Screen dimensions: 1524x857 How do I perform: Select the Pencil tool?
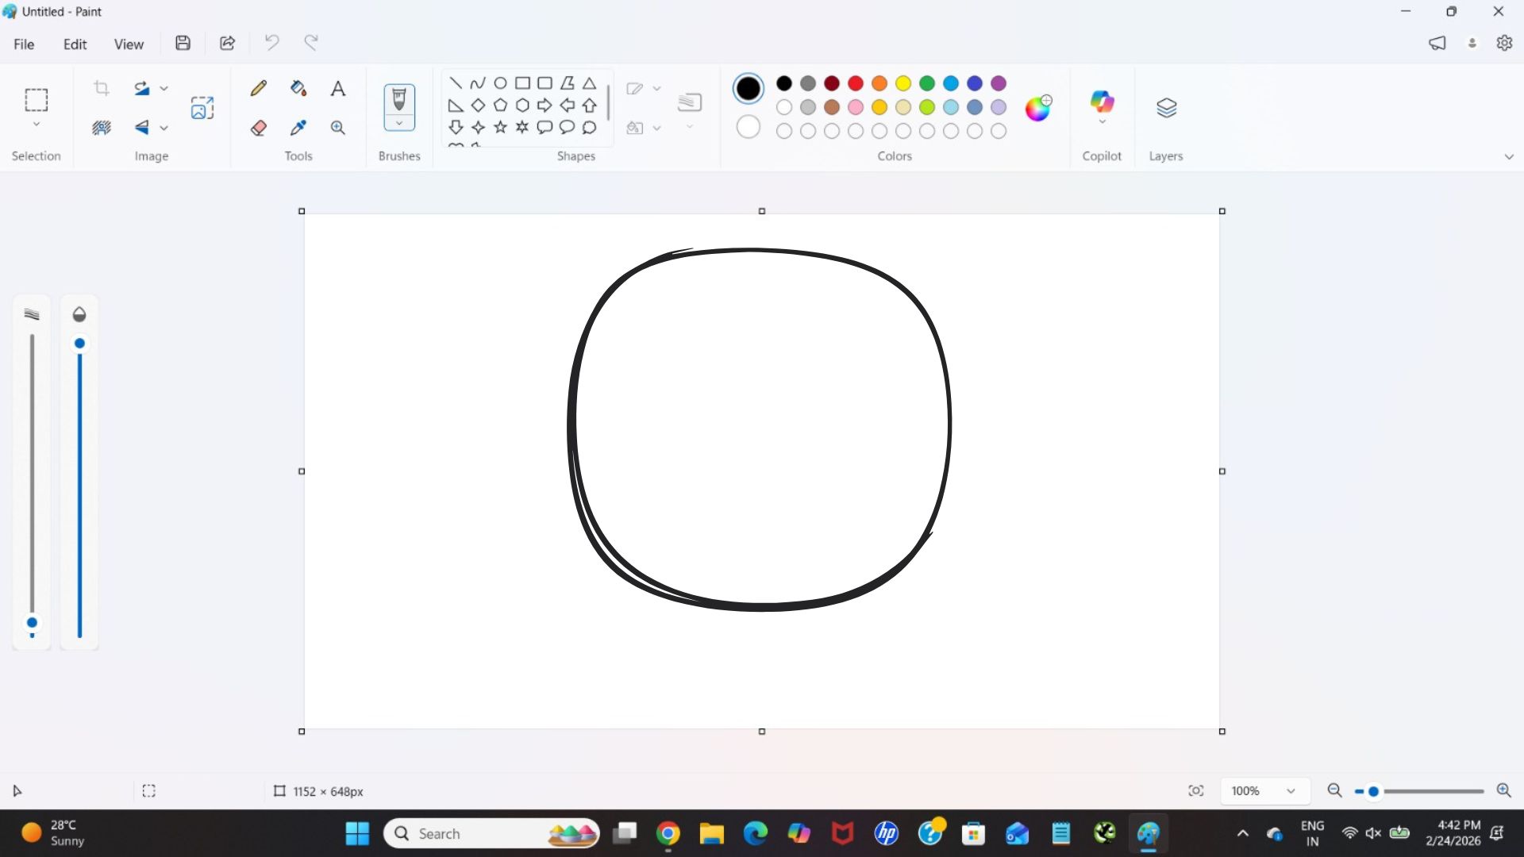pyautogui.click(x=258, y=88)
